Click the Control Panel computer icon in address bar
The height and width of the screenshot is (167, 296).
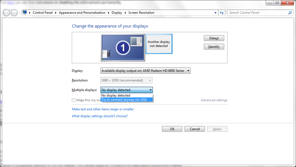coord(25,12)
